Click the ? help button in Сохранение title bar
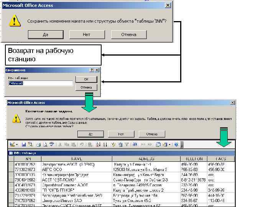 pos(92,70)
